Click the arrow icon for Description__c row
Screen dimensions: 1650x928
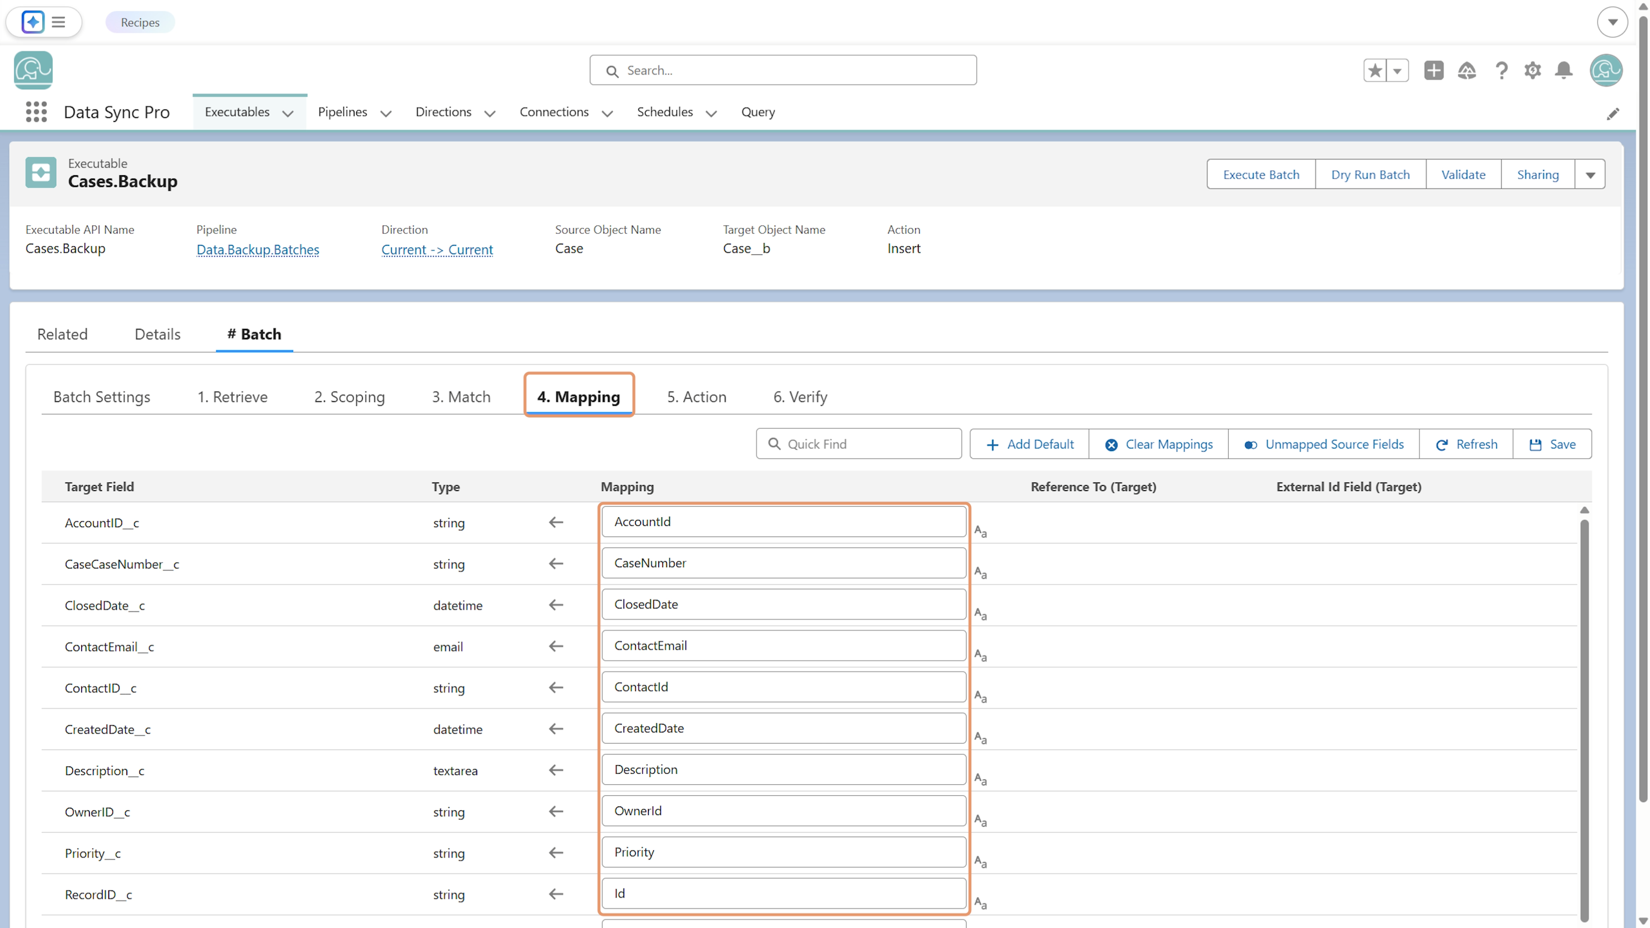556,770
